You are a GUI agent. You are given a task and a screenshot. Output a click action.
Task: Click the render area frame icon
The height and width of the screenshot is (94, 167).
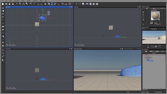[x=91, y=4]
